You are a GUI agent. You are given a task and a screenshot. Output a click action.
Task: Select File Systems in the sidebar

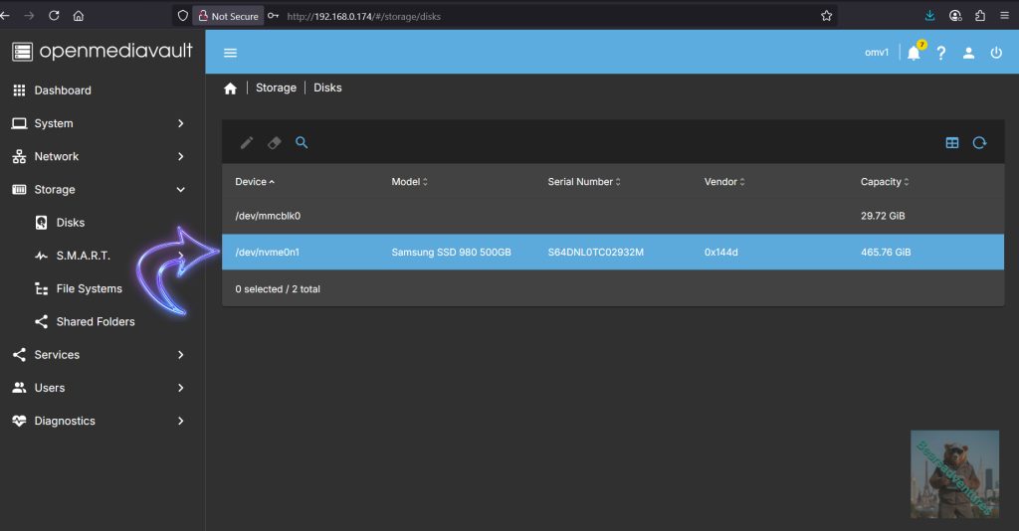[x=89, y=288]
